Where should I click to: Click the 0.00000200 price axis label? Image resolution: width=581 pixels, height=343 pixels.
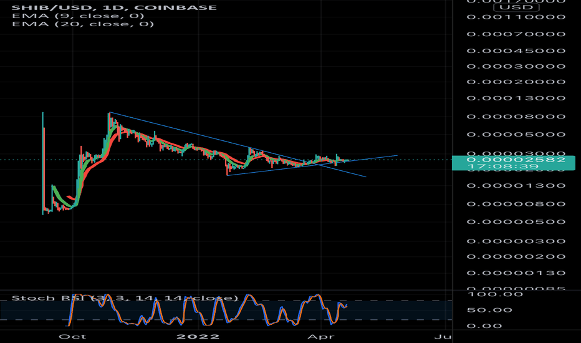click(516, 256)
